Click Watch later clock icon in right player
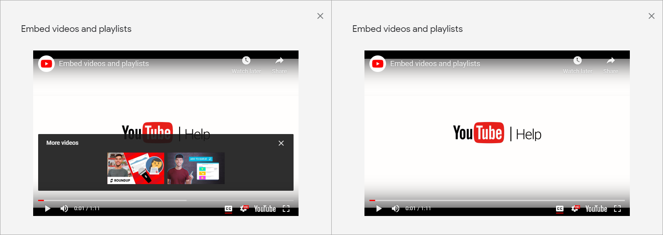Viewport: 663px width, 235px height. 578,60
